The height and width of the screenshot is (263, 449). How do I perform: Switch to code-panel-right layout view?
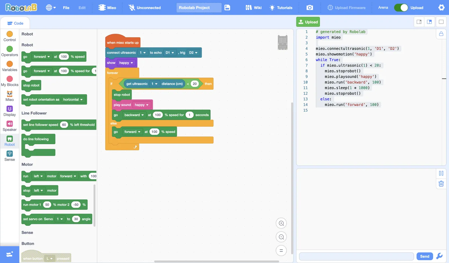(419, 22)
